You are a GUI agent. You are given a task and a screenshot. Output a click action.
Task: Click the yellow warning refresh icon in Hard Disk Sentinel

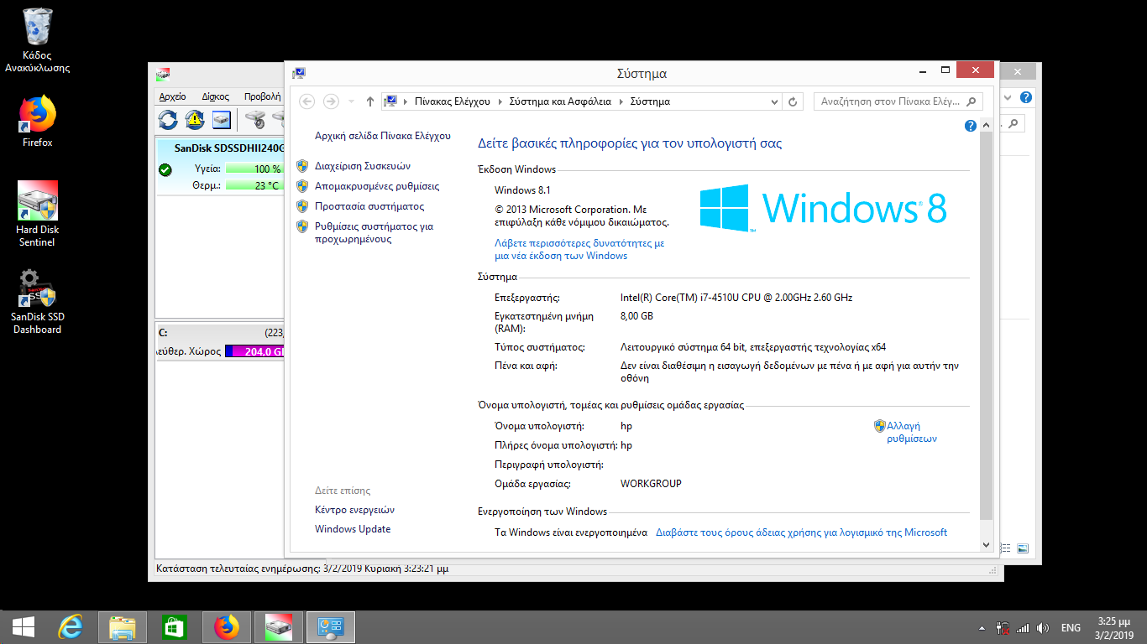pos(195,120)
